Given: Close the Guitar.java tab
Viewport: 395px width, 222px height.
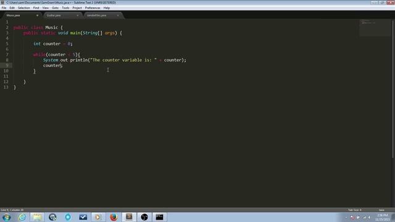Looking at the screenshot, I should (77, 15).
